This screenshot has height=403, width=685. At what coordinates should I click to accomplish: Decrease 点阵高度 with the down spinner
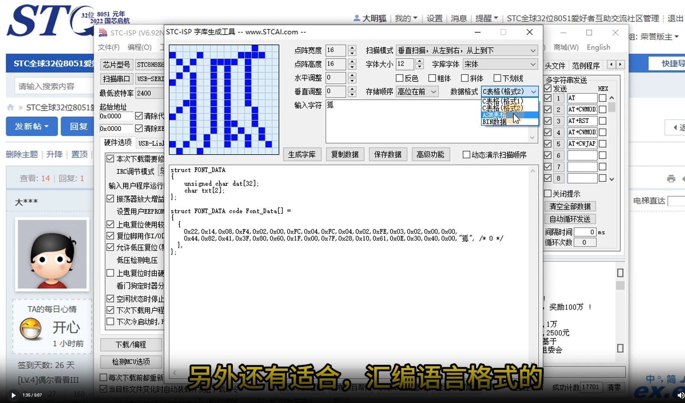(352, 67)
